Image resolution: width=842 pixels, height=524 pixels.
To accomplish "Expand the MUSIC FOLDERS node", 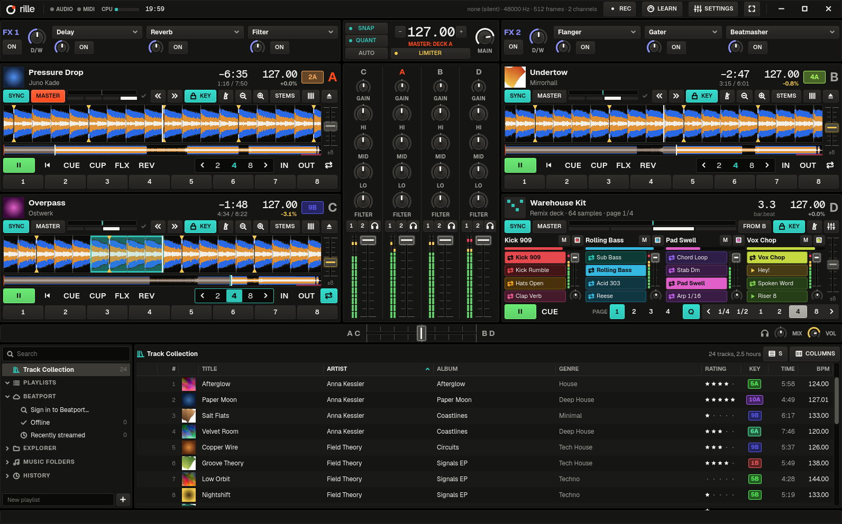I will [x=7, y=462].
